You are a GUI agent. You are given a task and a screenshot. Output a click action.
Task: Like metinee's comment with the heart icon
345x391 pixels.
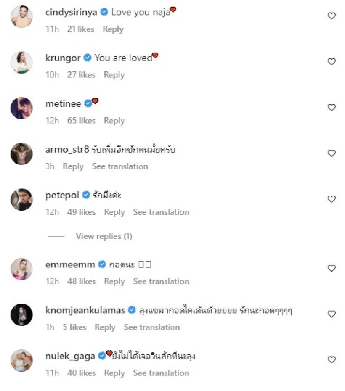point(332,107)
